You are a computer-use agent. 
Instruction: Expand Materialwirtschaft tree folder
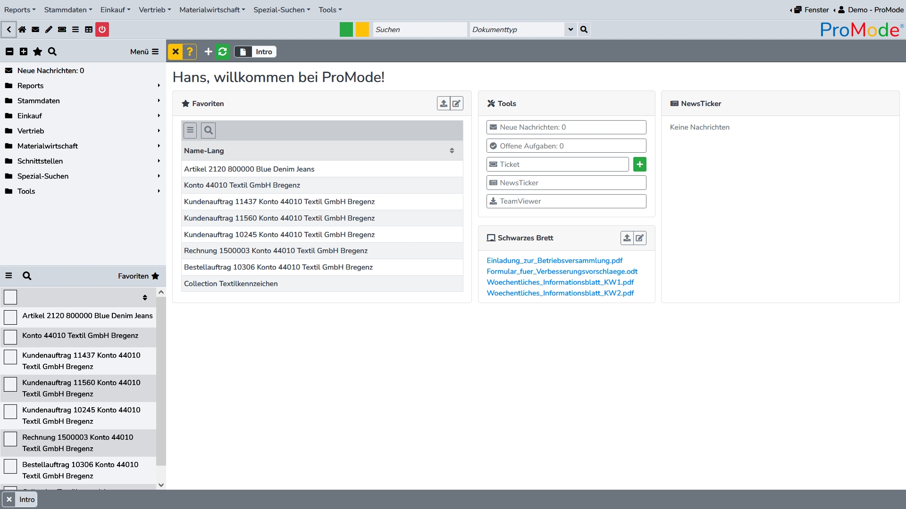click(x=48, y=146)
